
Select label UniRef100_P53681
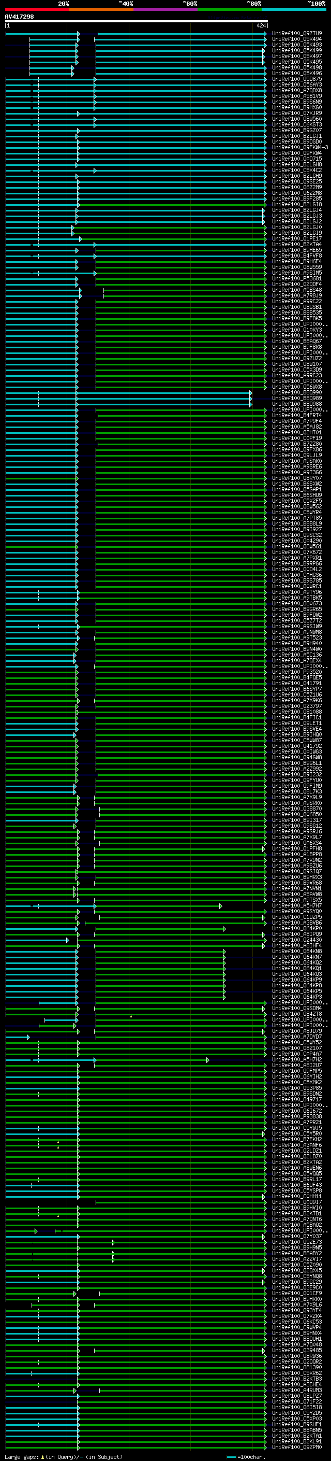(297, 278)
